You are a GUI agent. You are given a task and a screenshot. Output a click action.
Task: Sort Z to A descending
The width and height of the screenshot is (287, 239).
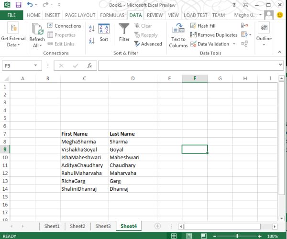92,41
